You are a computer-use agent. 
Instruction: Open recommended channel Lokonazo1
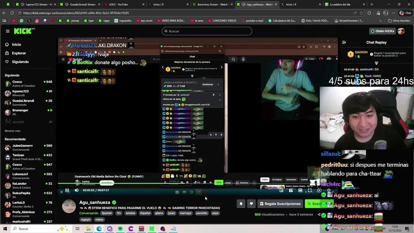pyautogui.click(x=28, y=176)
